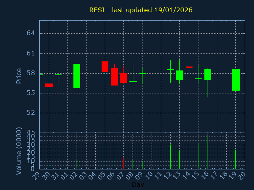Click the 'Day' x-axis label

tap(138, 184)
